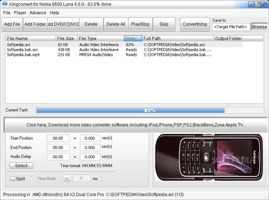
Task: Click the Output Folder column header
Action: (228, 39)
